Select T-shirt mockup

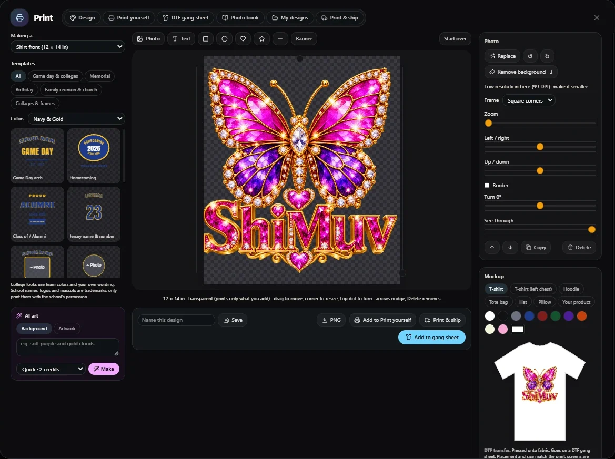[x=496, y=289]
